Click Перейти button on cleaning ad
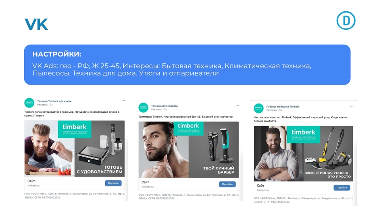The image size is (379, 213). coord(342,188)
